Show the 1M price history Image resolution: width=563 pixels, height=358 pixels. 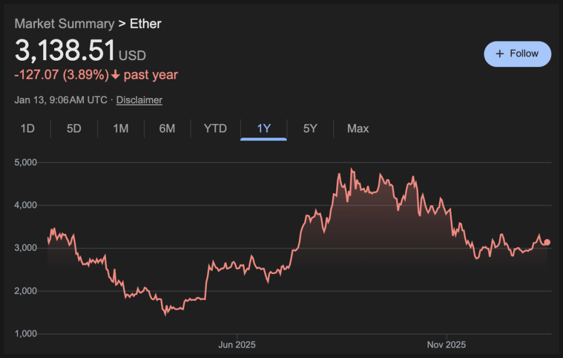click(121, 128)
